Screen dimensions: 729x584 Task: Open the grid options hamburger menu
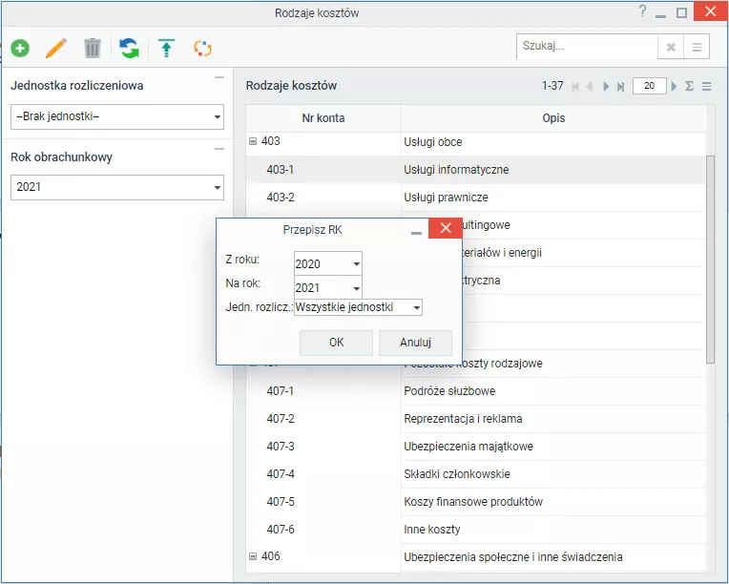707,86
